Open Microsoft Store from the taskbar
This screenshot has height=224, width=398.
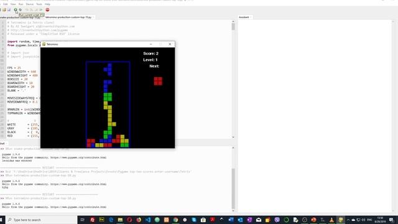(x=203, y=220)
